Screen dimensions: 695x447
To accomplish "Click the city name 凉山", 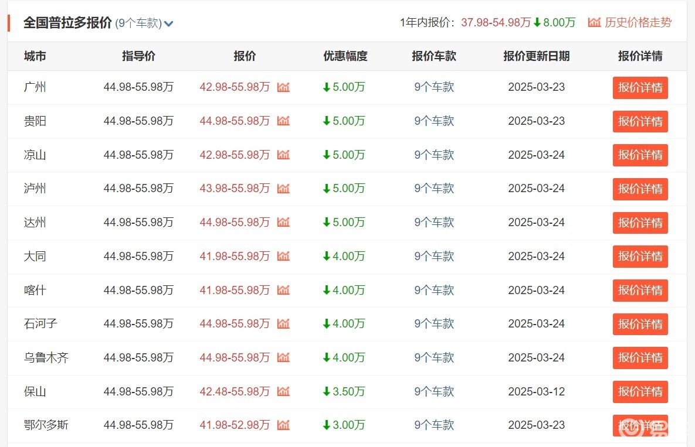I will (35, 155).
